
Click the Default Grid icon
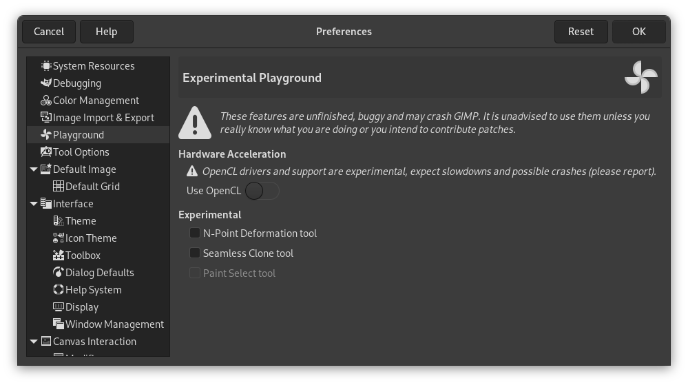coord(59,187)
